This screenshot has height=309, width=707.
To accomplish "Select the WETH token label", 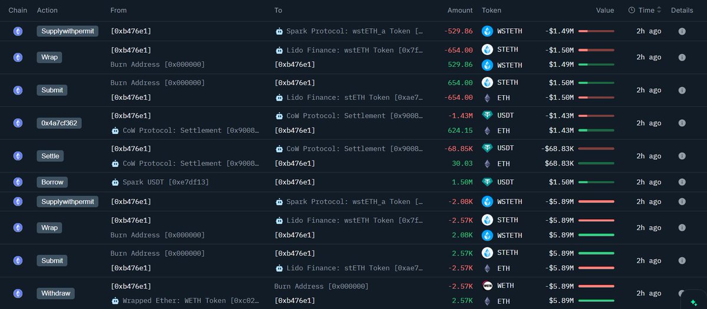I will click(506, 286).
